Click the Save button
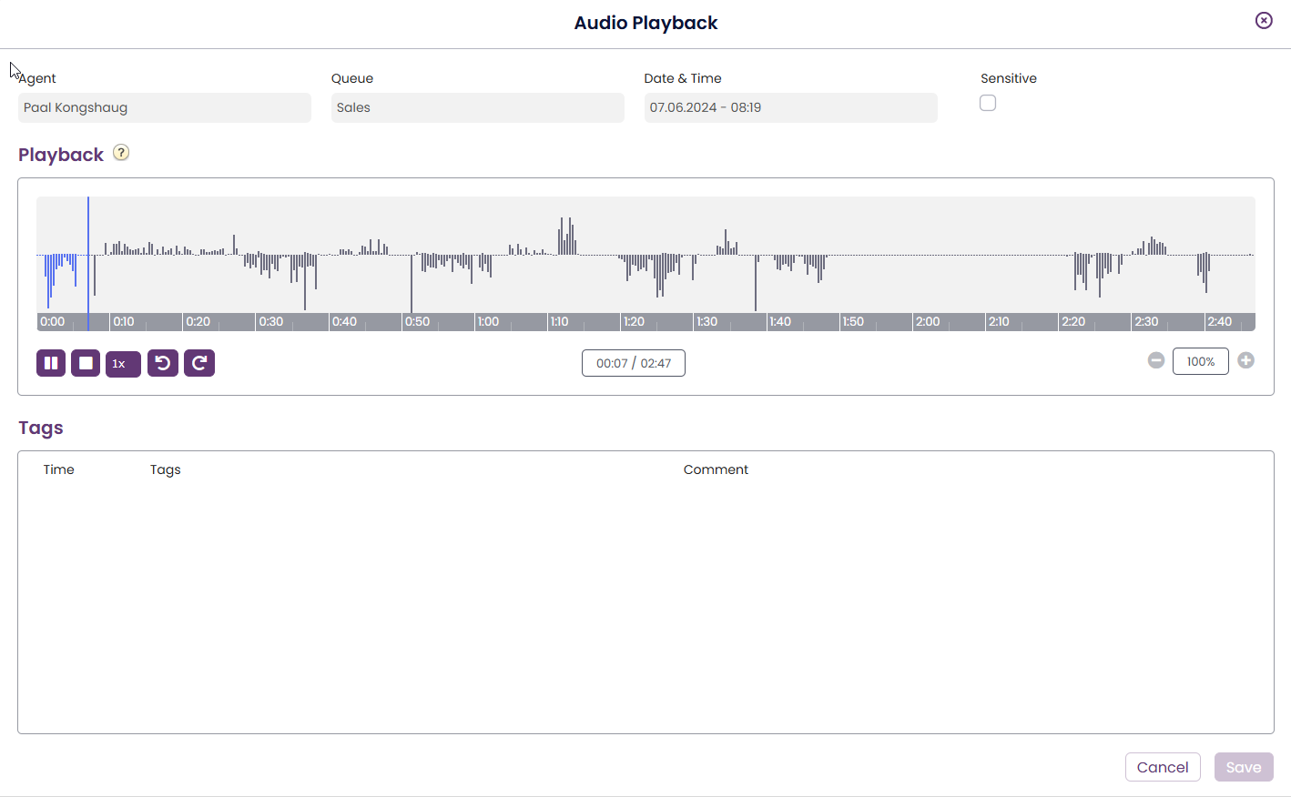 pyautogui.click(x=1244, y=767)
